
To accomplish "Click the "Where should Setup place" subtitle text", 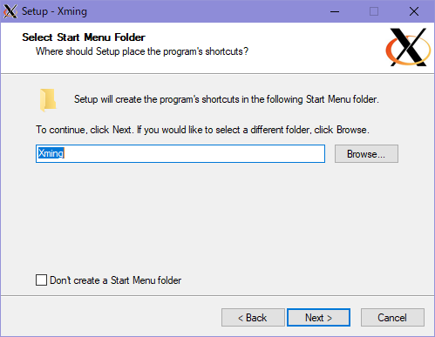I will point(142,51).
